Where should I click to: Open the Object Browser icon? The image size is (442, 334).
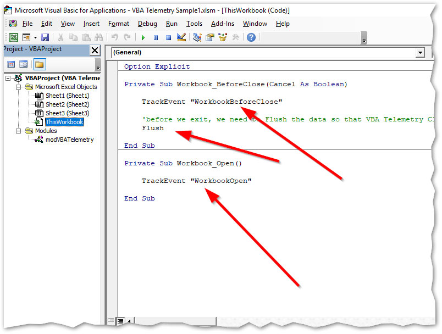(x=222, y=37)
